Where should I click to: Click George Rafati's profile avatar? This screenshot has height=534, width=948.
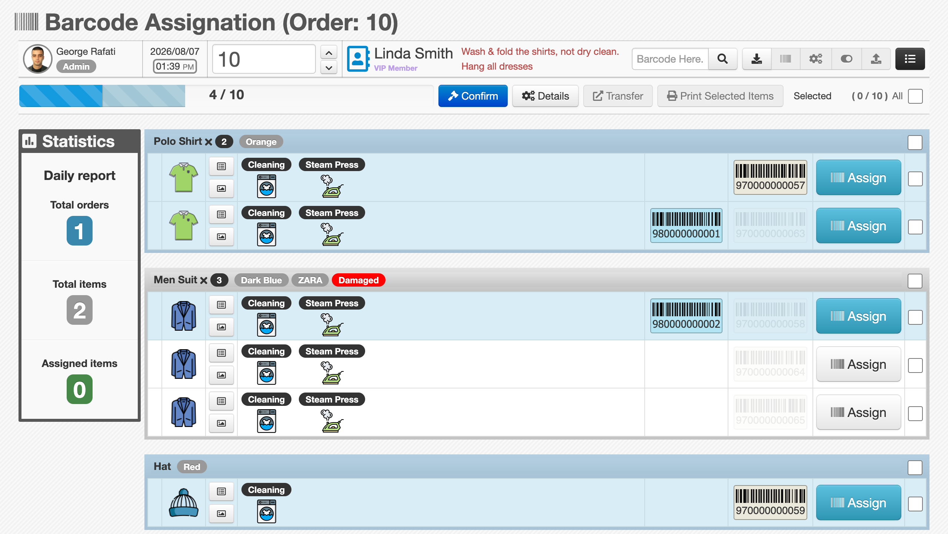(x=37, y=59)
